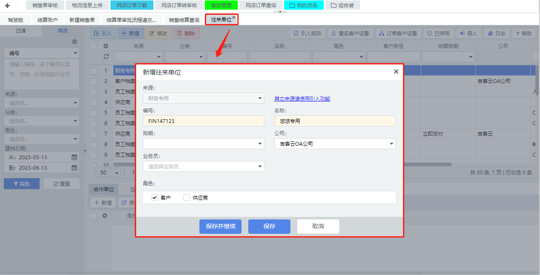Open the 来源 column filter dropdown in the table header
This screenshot has width=540, height=275.
point(138,57)
